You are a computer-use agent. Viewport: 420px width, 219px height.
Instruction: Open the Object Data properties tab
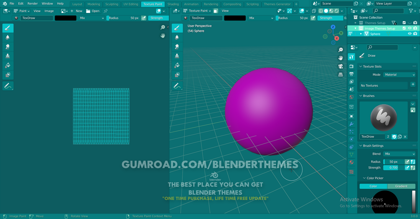tap(351, 155)
